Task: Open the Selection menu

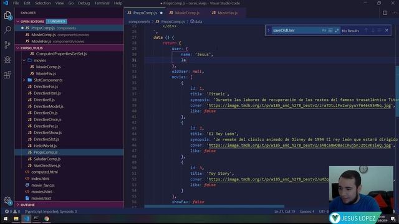Action: click(43, 3)
